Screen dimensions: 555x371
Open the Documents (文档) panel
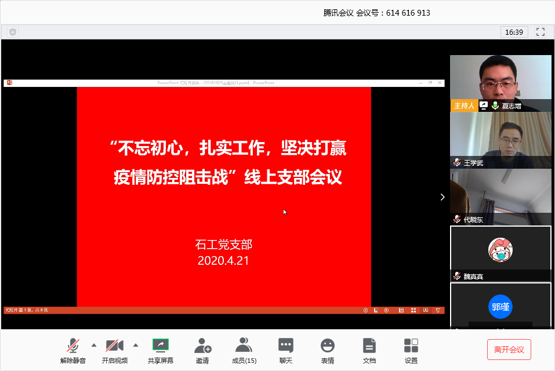click(x=369, y=346)
